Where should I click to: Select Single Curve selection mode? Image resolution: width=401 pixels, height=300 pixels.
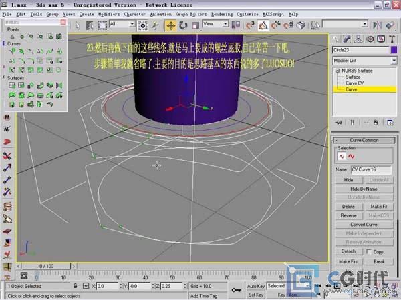tap(342, 157)
